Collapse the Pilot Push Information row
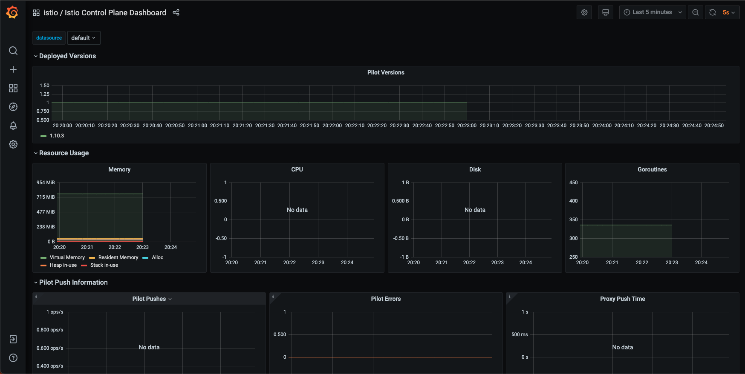The width and height of the screenshot is (745, 374). [x=71, y=283]
